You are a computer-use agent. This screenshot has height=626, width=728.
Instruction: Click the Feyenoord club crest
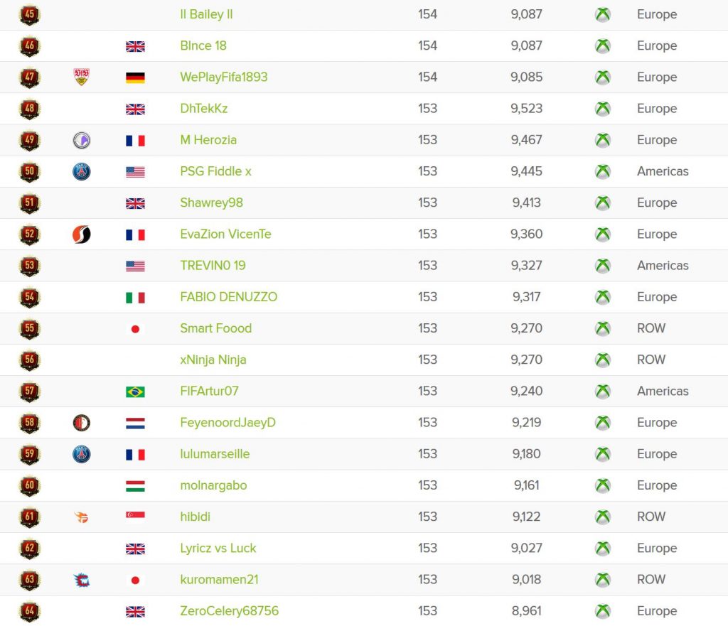82,423
